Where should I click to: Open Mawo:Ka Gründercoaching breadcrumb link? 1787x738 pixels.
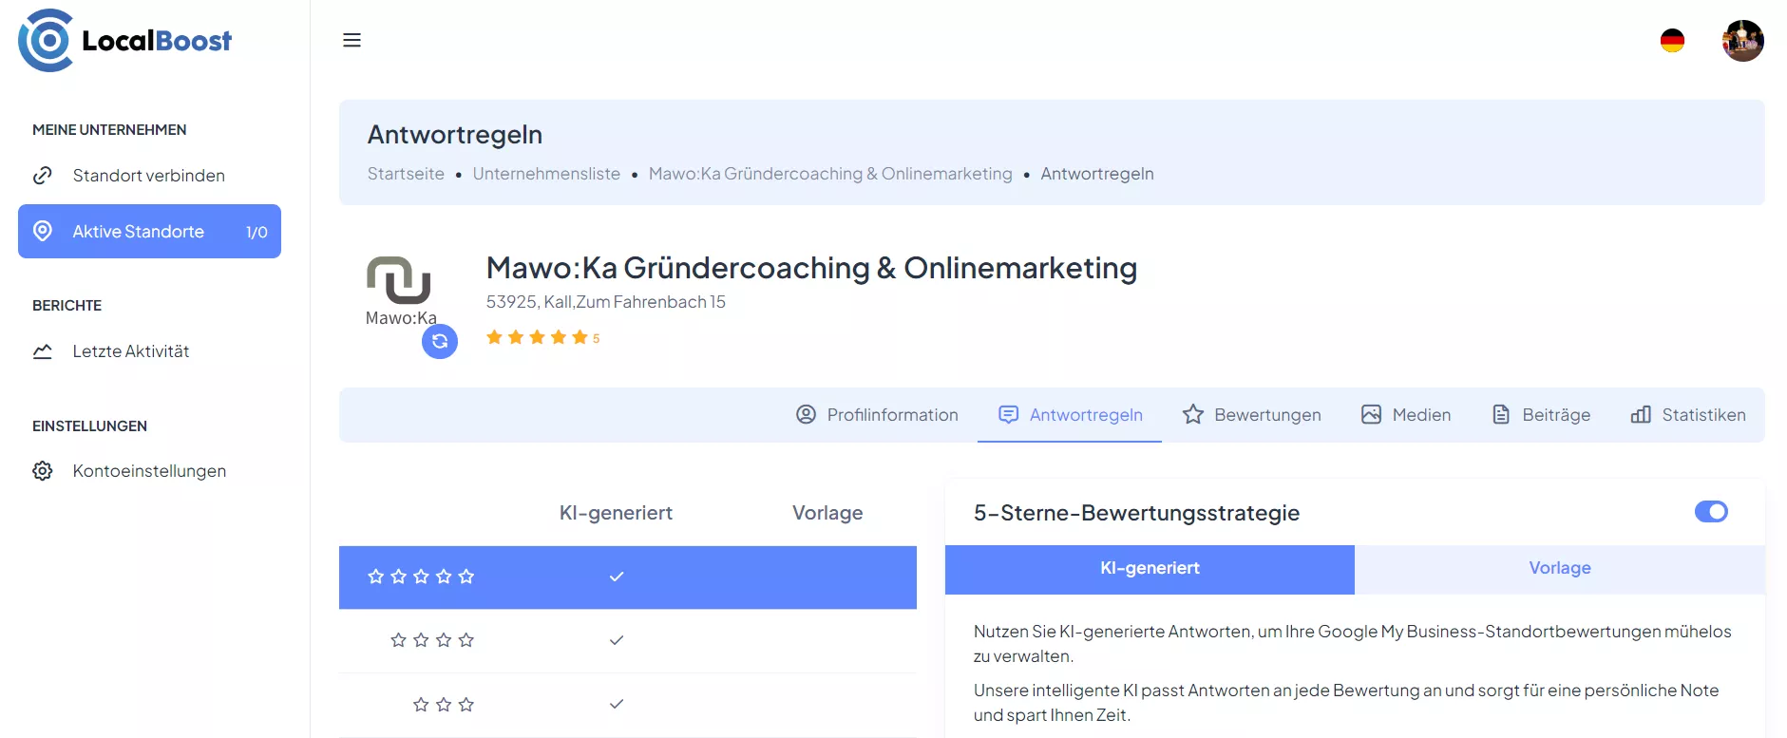(830, 174)
